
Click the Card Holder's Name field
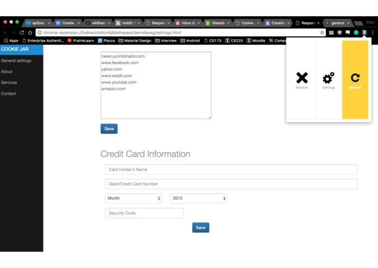[x=231, y=169]
